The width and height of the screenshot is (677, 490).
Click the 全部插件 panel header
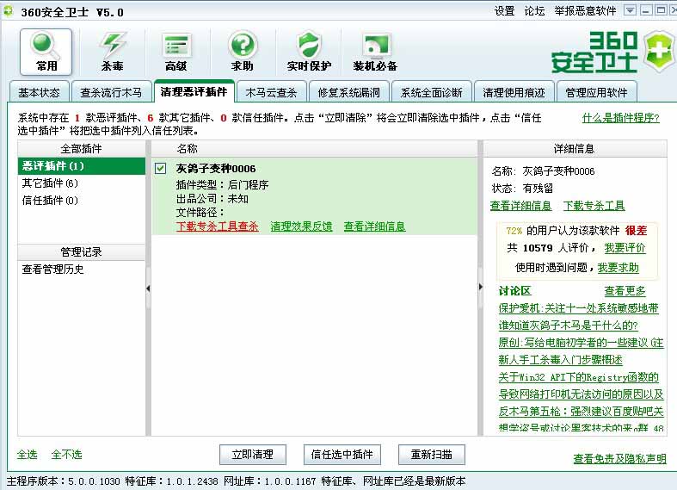coord(81,149)
